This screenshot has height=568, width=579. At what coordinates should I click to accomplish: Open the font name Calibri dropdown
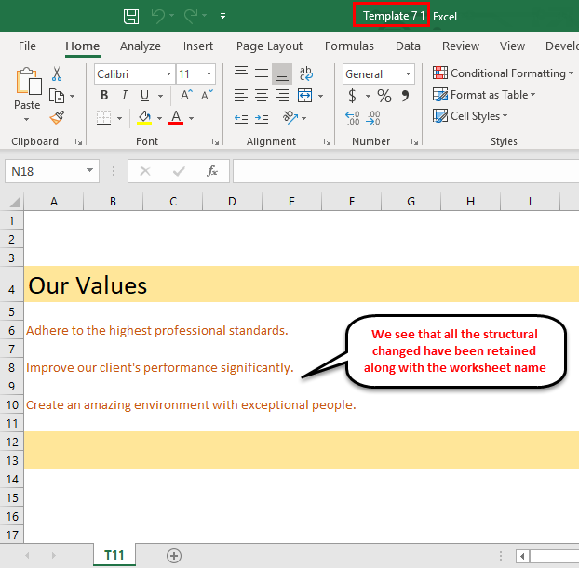point(168,73)
